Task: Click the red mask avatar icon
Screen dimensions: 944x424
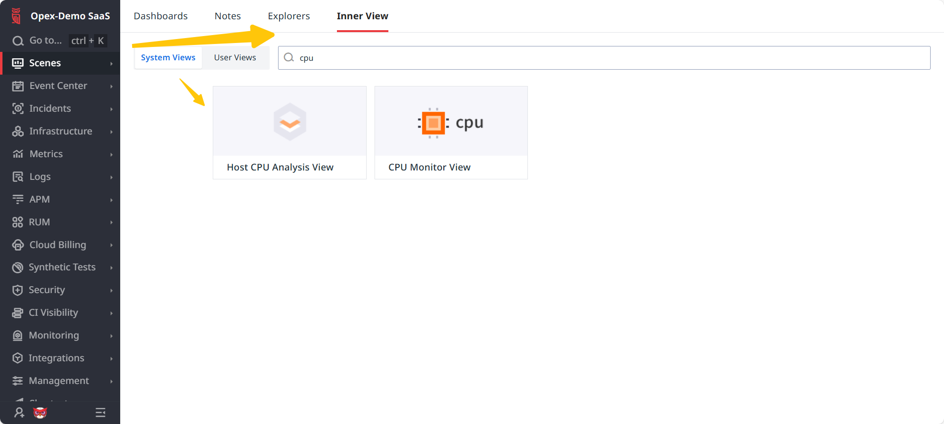Action: (40, 413)
